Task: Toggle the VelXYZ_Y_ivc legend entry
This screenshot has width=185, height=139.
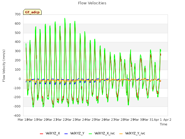Action: click(132, 133)
